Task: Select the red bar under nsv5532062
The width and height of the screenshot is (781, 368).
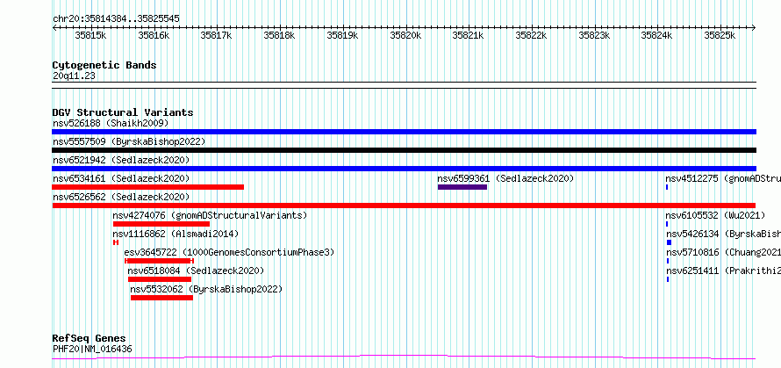Action: (x=161, y=298)
